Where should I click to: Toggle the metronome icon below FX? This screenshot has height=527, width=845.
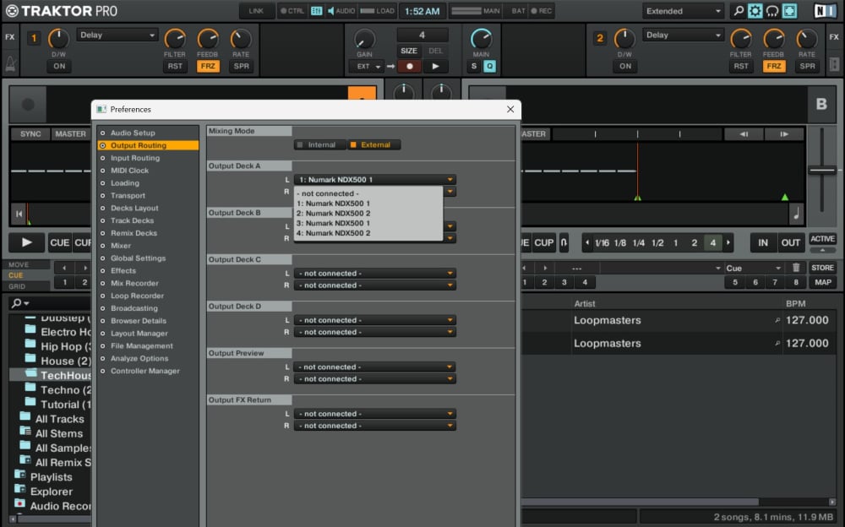tap(10, 65)
